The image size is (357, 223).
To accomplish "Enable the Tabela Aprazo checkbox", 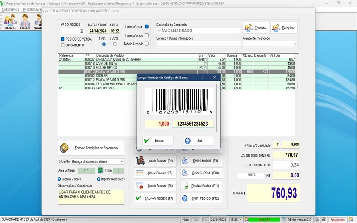I will coord(147,35).
